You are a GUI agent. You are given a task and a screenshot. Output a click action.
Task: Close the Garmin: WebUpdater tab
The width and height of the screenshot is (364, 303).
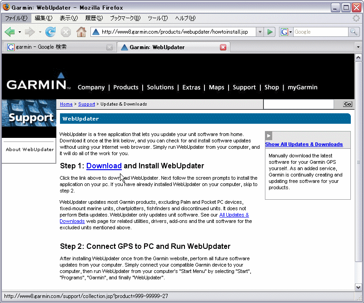pos(223,47)
